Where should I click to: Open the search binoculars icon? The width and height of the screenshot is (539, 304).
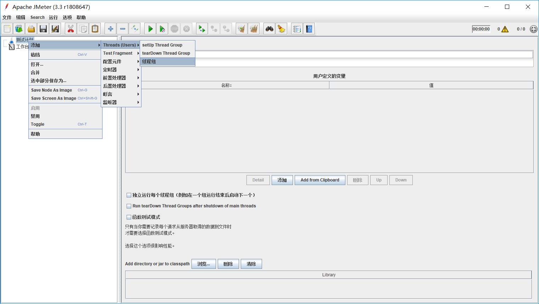(269, 28)
